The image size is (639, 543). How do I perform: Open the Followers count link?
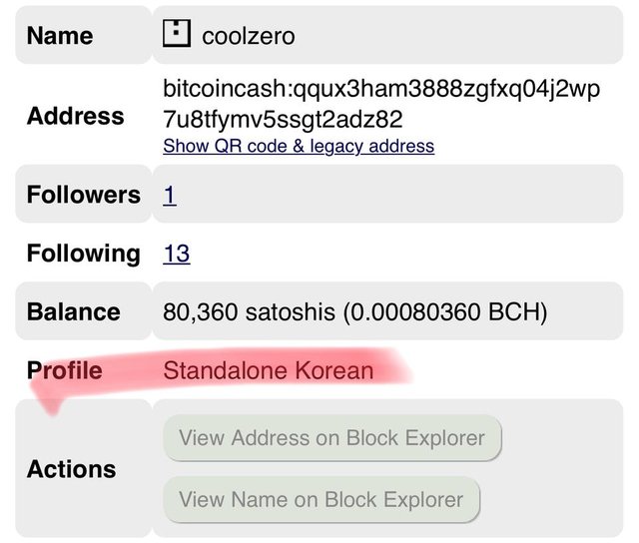170,195
